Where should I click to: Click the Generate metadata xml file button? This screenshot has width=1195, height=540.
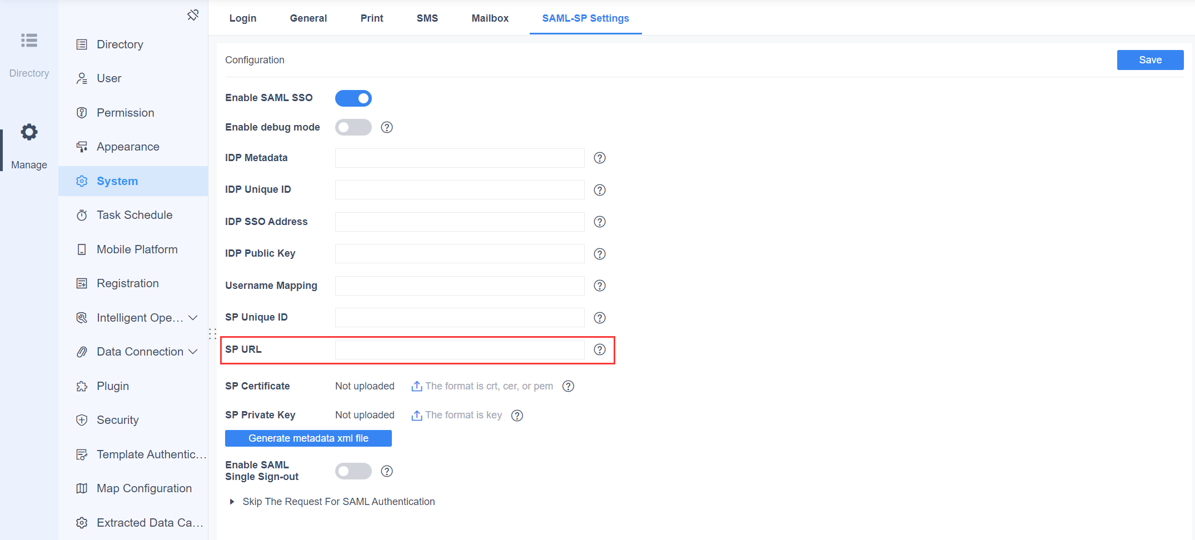[308, 438]
